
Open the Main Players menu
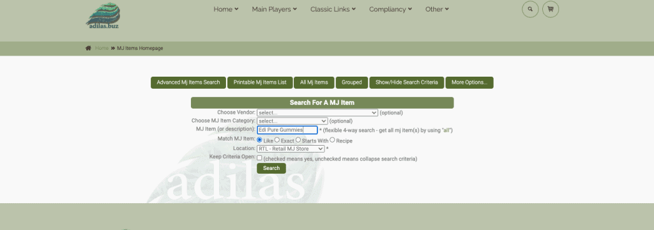[274, 9]
